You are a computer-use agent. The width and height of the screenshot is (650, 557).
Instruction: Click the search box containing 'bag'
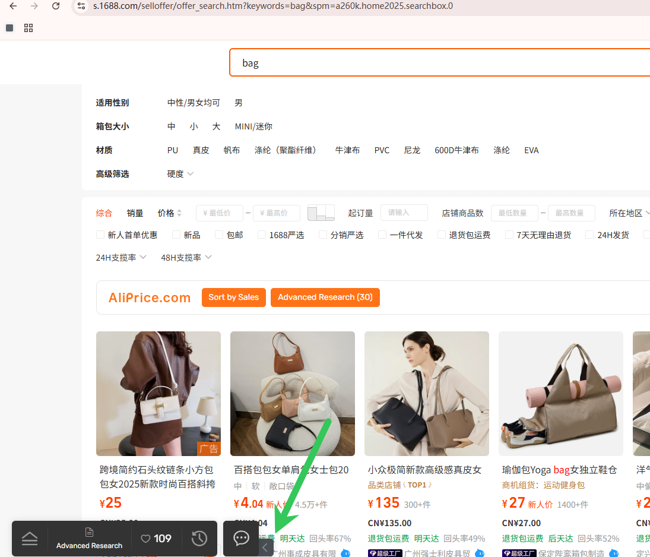point(439,63)
